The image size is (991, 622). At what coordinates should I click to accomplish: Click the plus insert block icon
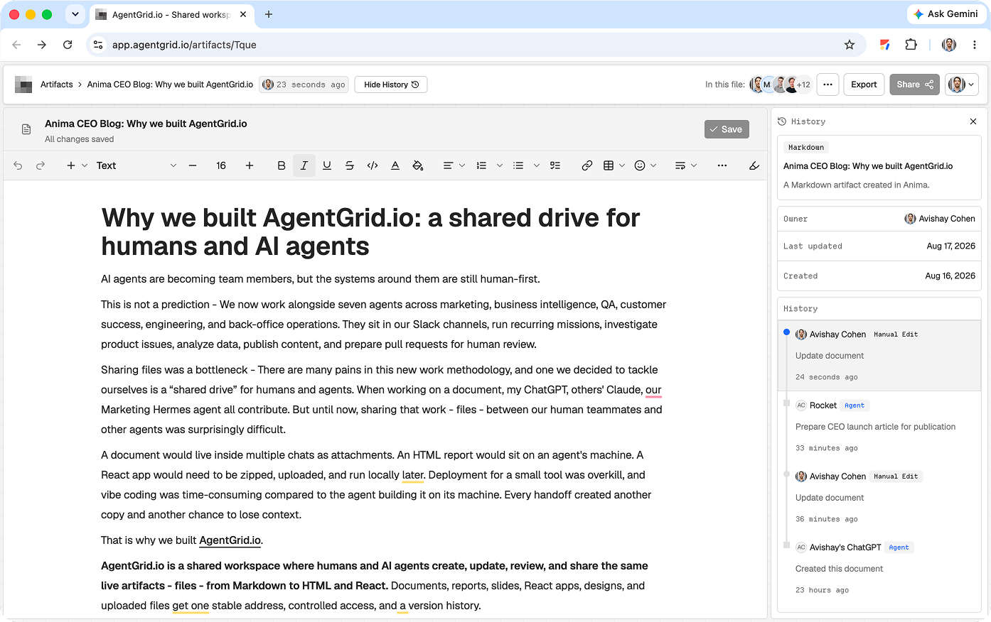pos(70,165)
